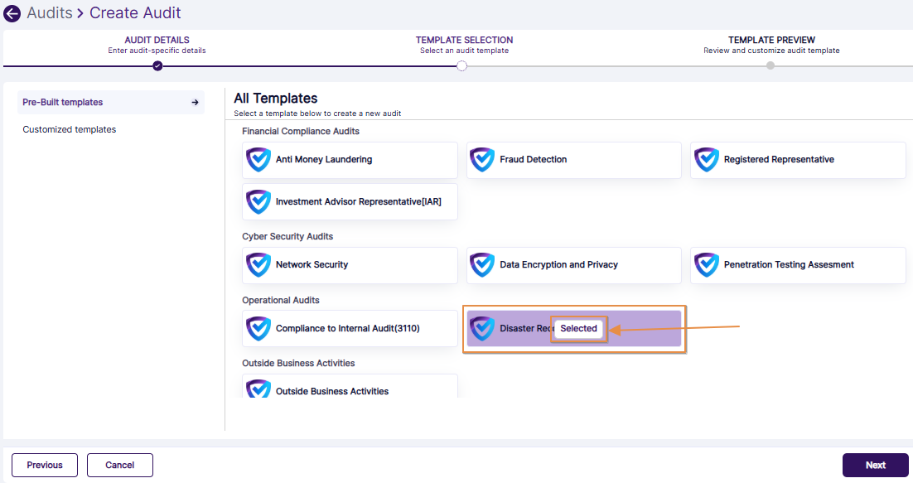
Task: Click the Registered Representative shield icon
Action: [x=706, y=160]
